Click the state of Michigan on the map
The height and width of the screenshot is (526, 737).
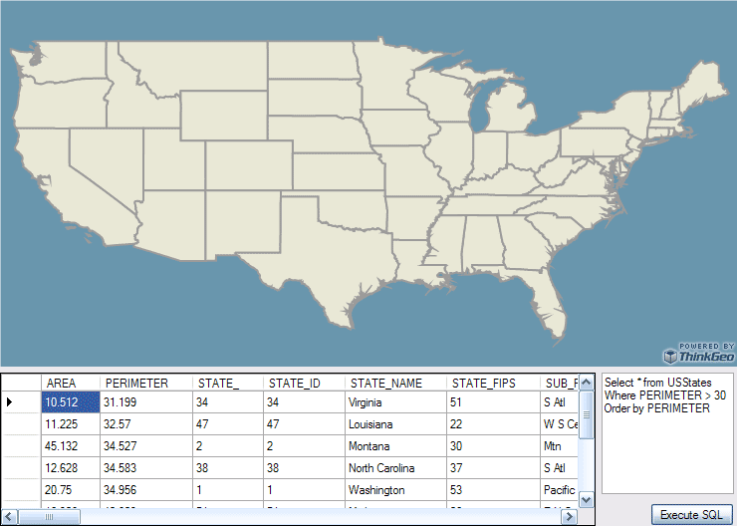click(x=510, y=111)
